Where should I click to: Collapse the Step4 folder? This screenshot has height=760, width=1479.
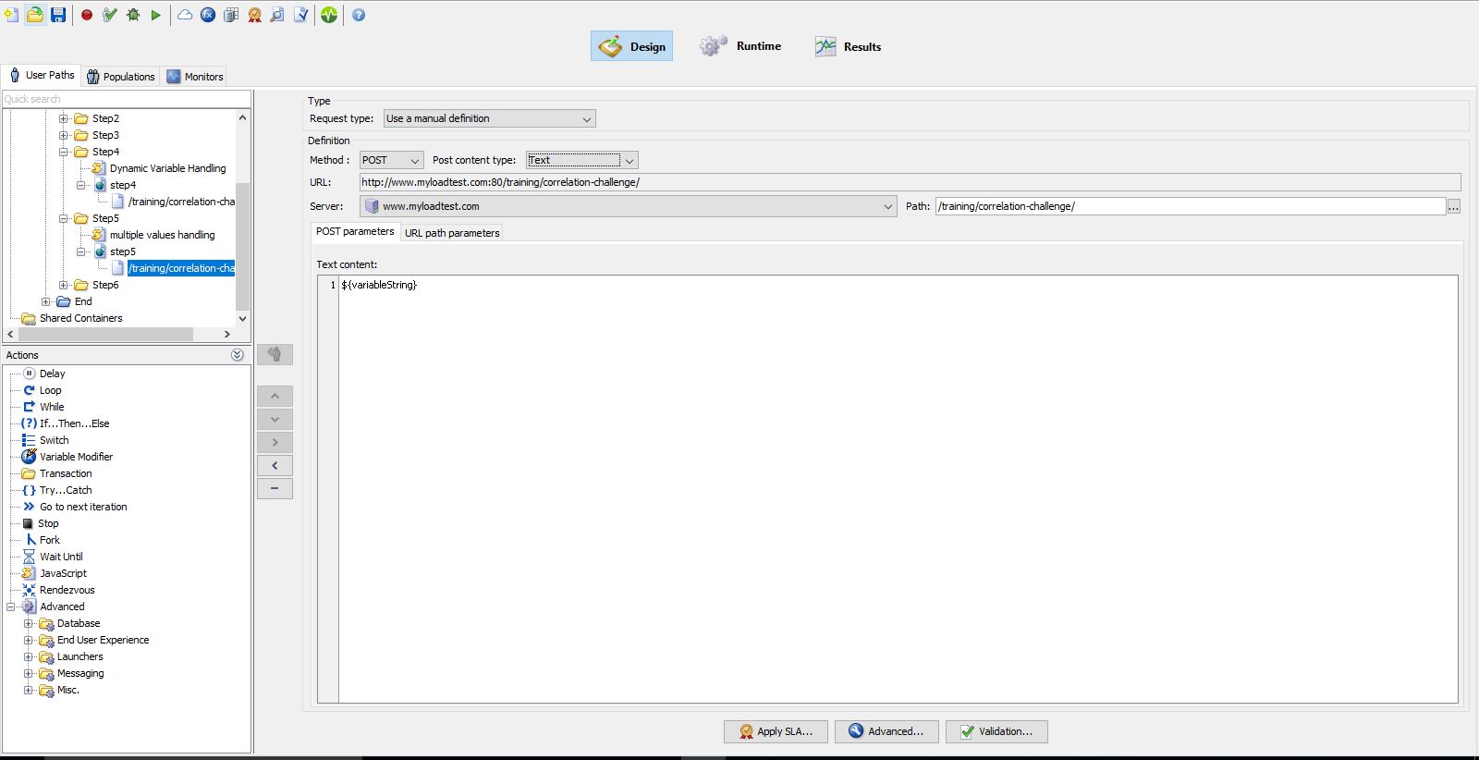point(64,152)
